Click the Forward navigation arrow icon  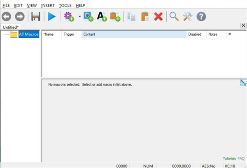(20, 16)
